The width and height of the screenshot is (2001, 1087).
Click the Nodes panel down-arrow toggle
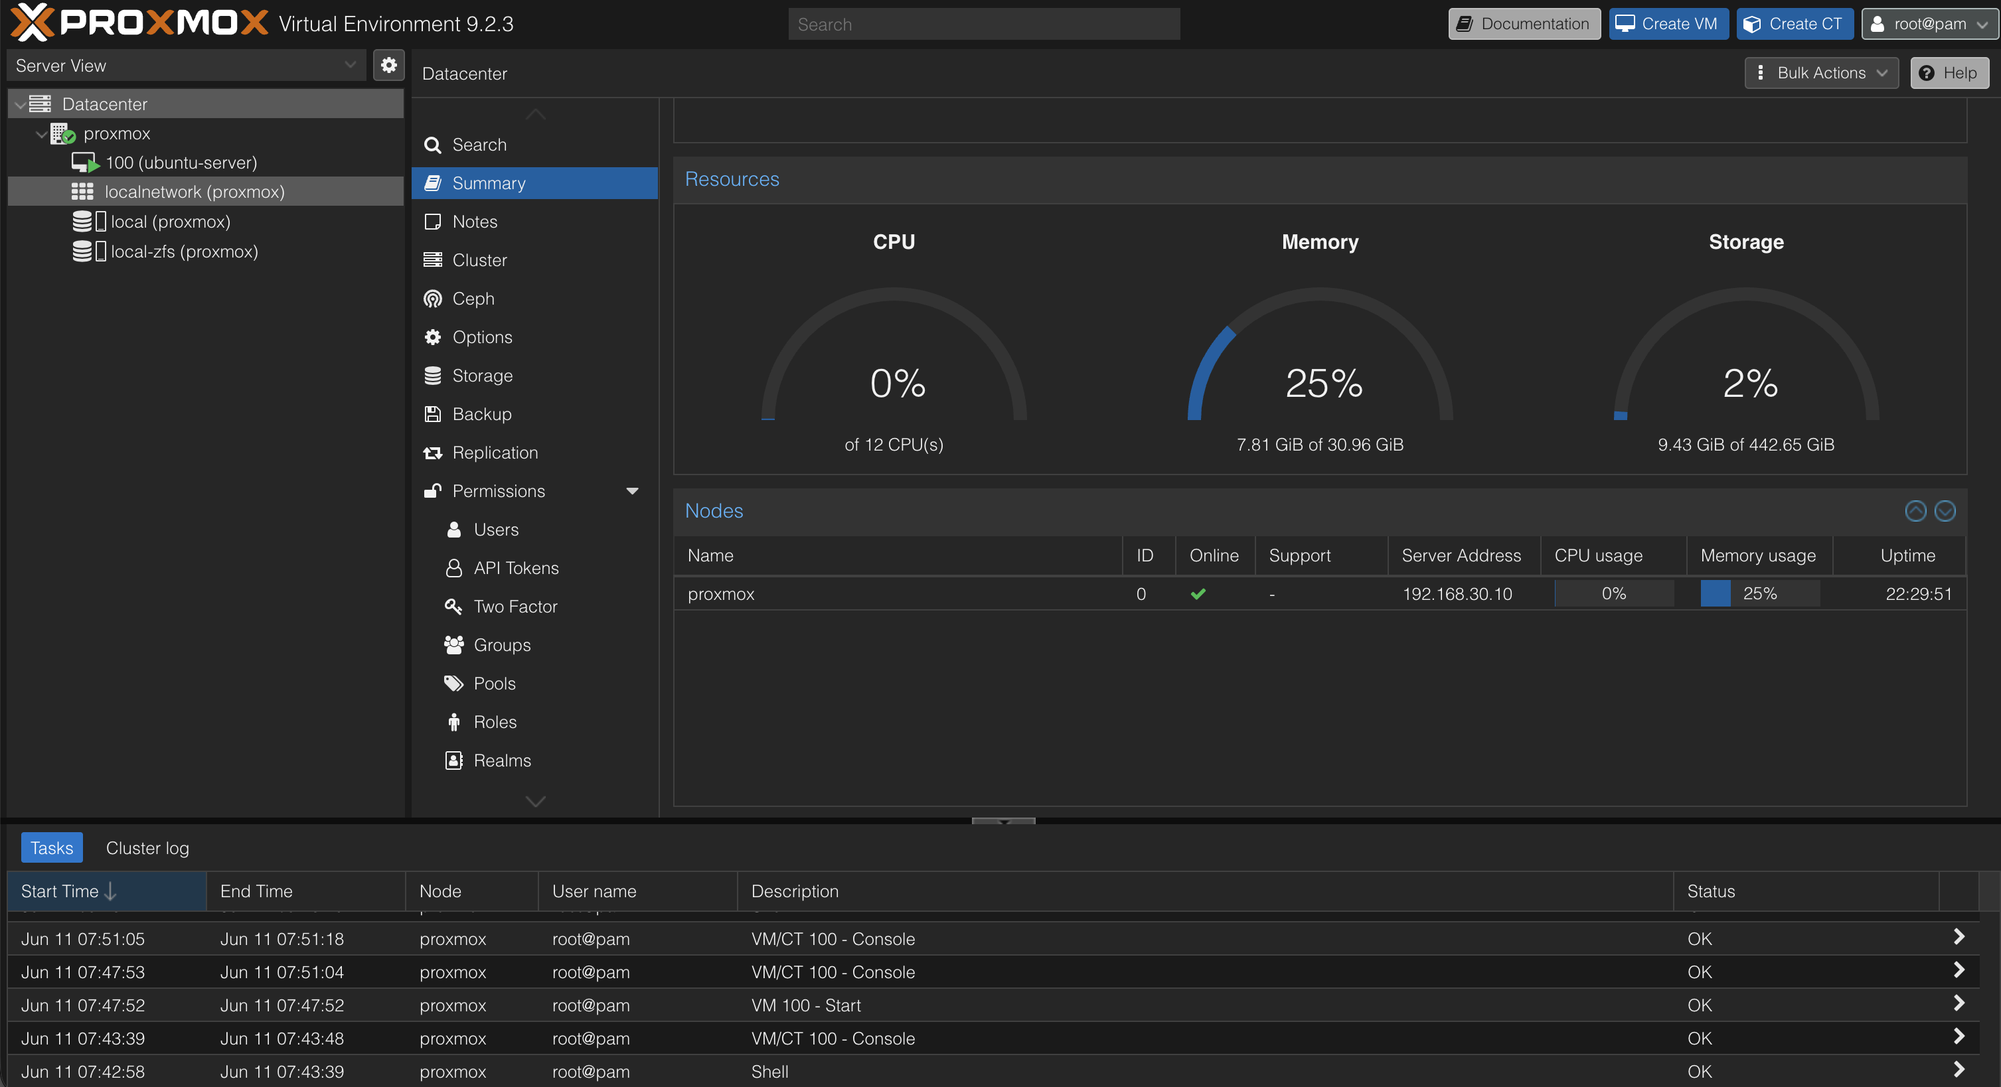[x=1945, y=511]
